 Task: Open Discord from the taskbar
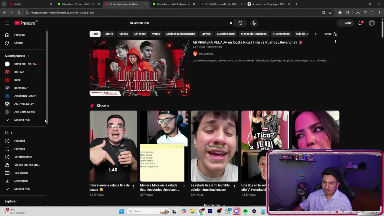pos(236,211)
